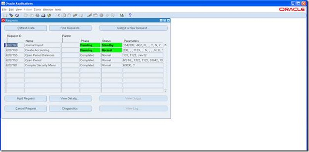Screen dimensions: 309x152
Task: Click the Refresh Data button
Action: click(x=26, y=28)
